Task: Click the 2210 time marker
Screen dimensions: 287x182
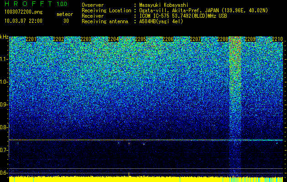Action: 277,39
